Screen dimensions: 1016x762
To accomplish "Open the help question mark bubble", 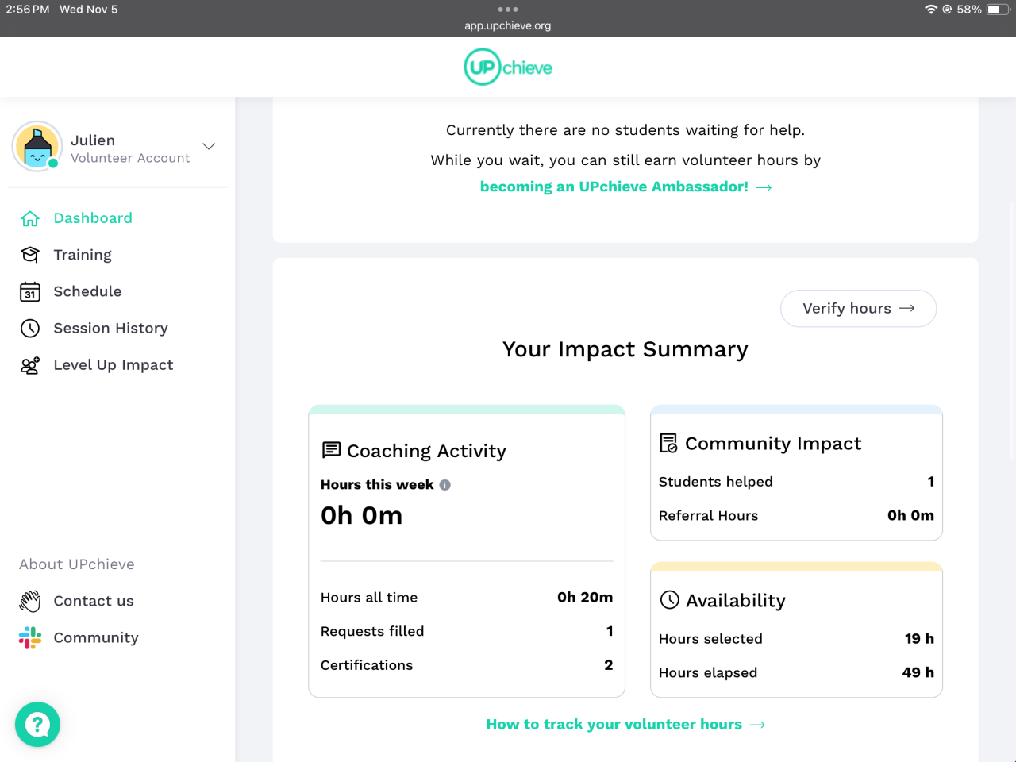I will pyautogui.click(x=37, y=724).
